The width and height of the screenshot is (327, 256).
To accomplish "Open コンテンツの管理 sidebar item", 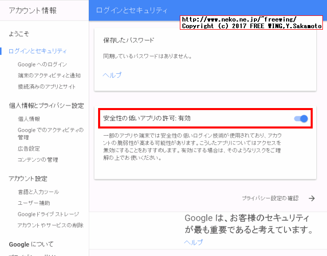I will pyautogui.click(x=38, y=160).
